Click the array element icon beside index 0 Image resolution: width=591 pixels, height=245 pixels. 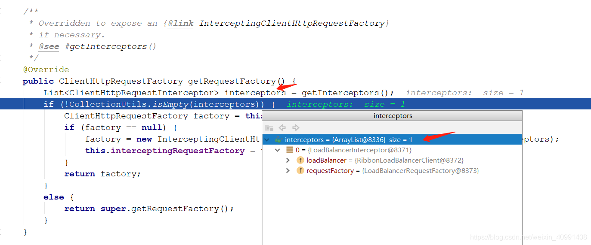tap(290, 150)
